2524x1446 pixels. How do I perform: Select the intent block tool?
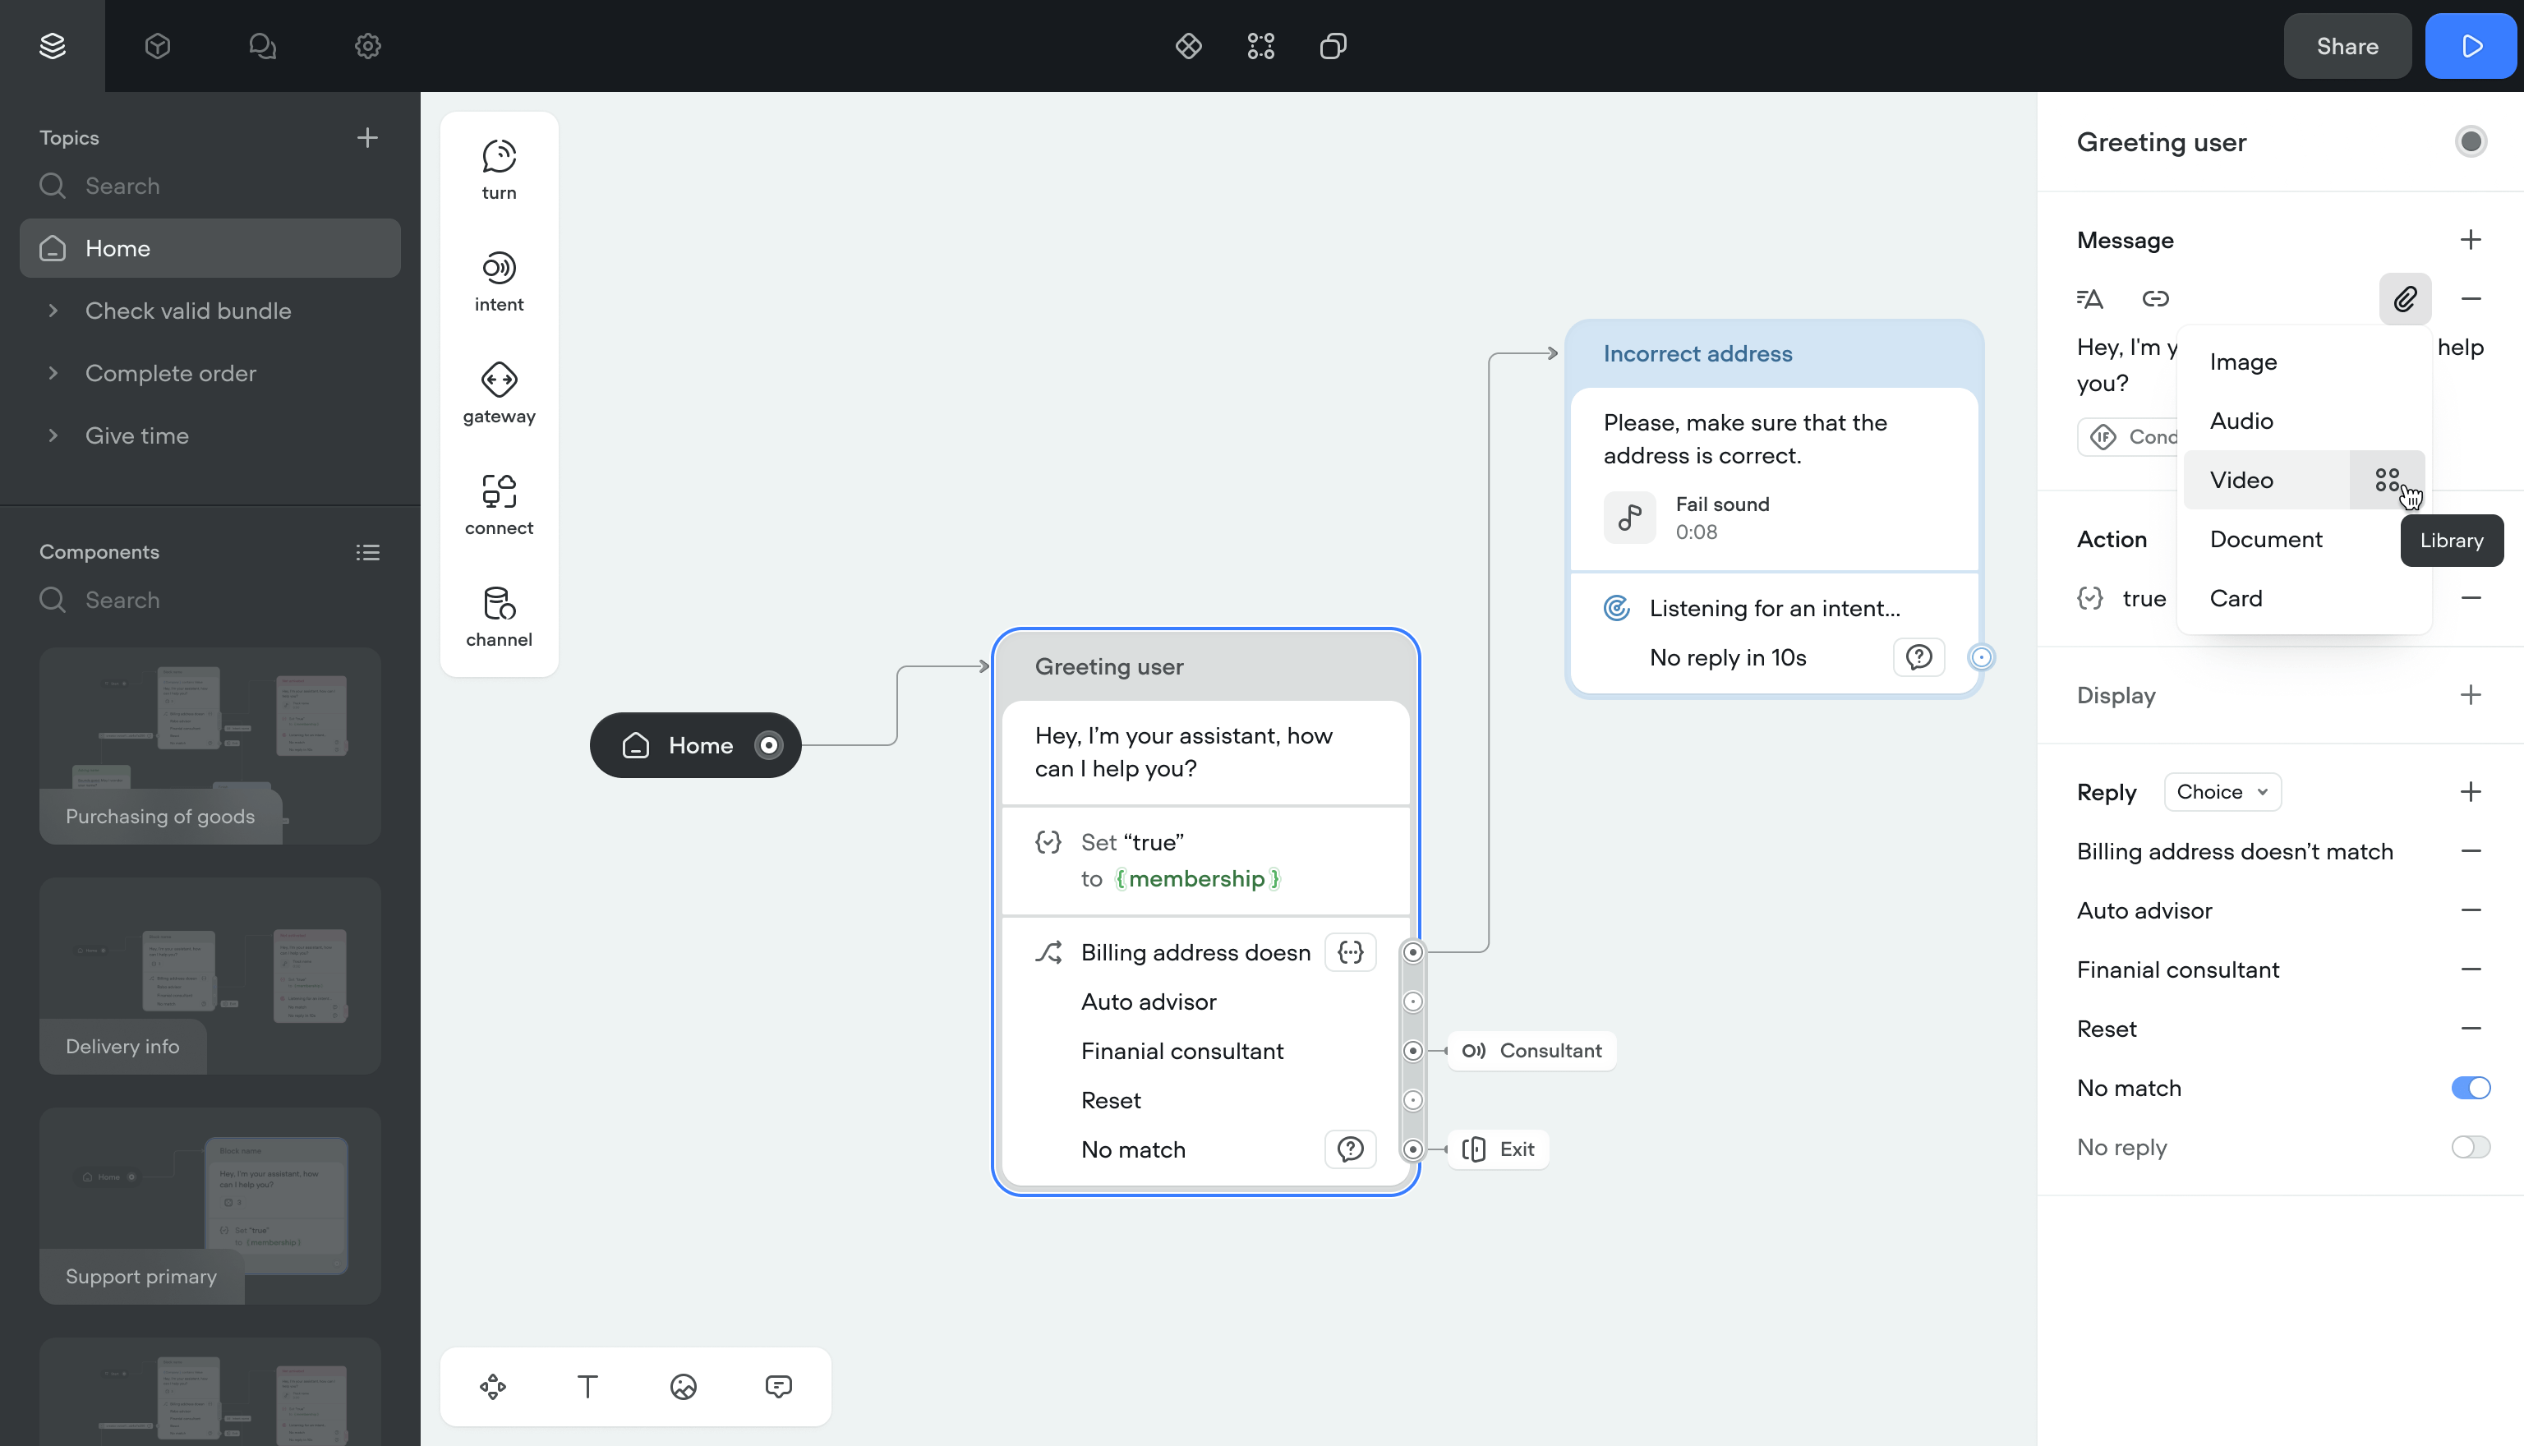499,281
